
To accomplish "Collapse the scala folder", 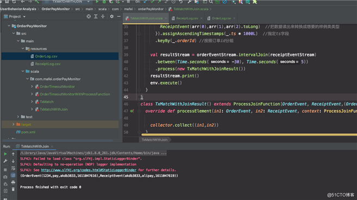I will coord(23,72).
